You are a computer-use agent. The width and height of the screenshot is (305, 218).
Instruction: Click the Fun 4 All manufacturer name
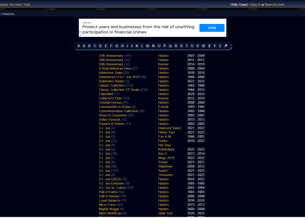coord(164,137)
